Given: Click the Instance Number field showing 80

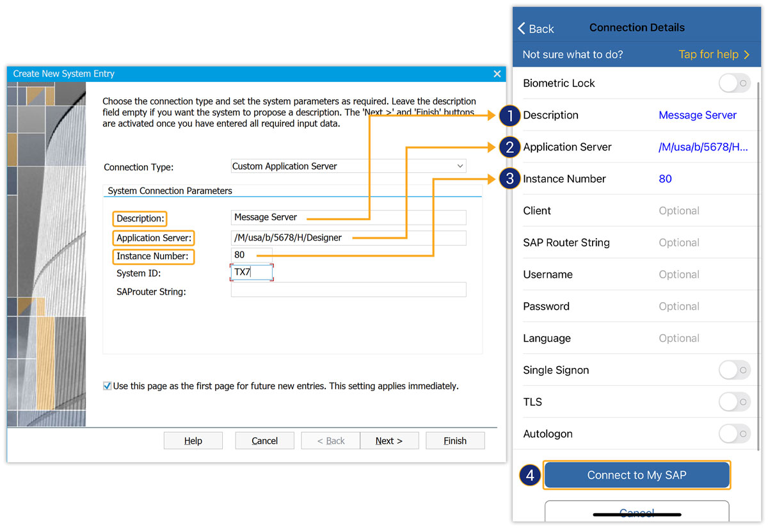Looking at the screenshot, I should 252,255.
